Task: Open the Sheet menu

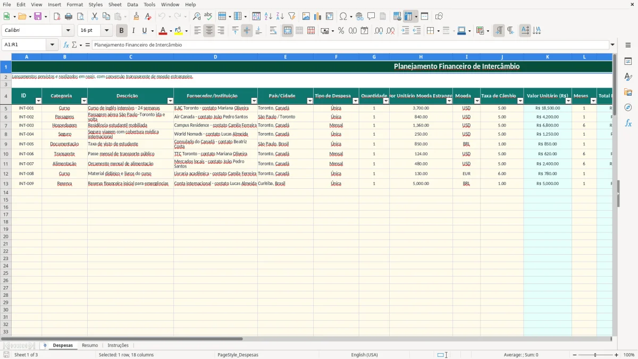Action: pyautogui.click(x=115, y=4)
